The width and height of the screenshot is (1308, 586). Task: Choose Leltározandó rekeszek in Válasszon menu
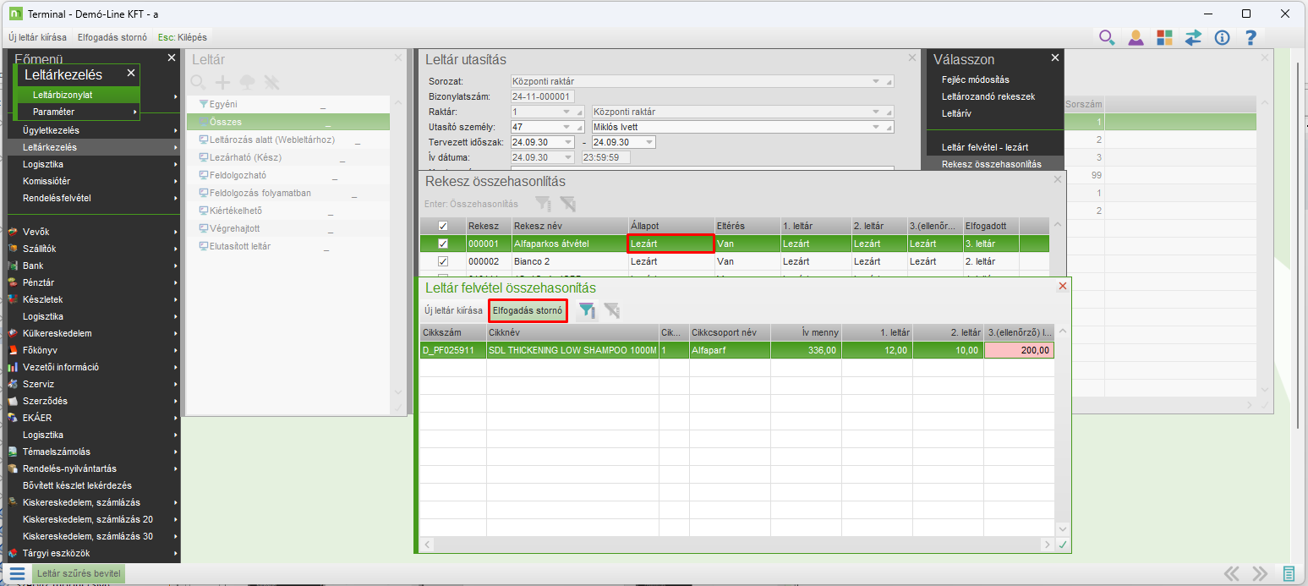point(988,96)
